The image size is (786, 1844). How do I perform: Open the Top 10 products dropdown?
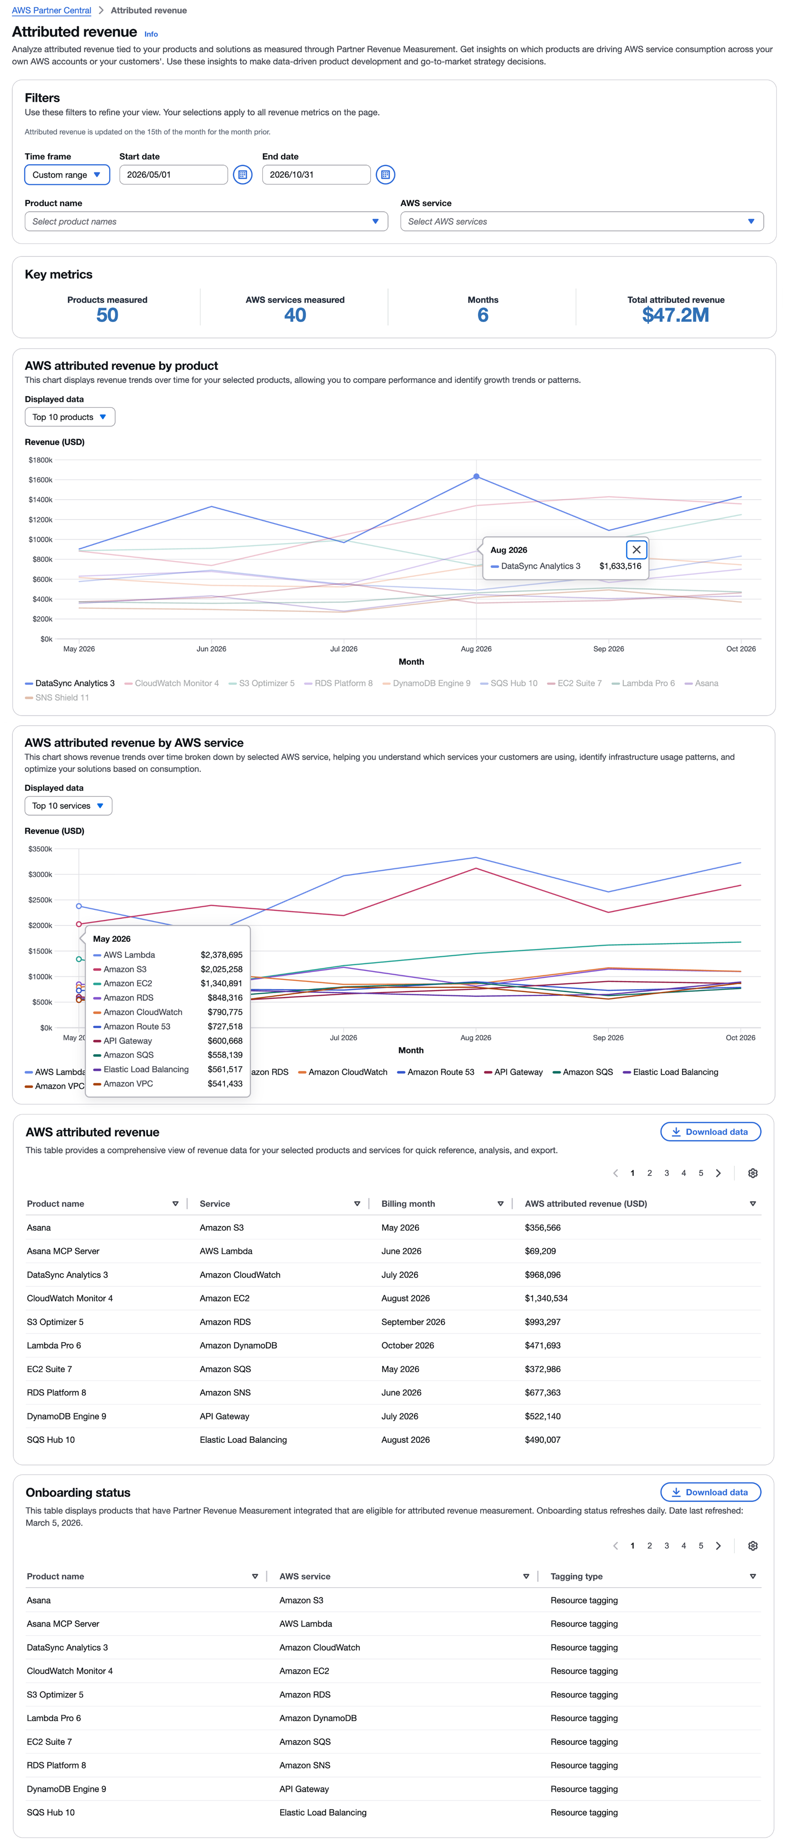(x=69, y=416)
